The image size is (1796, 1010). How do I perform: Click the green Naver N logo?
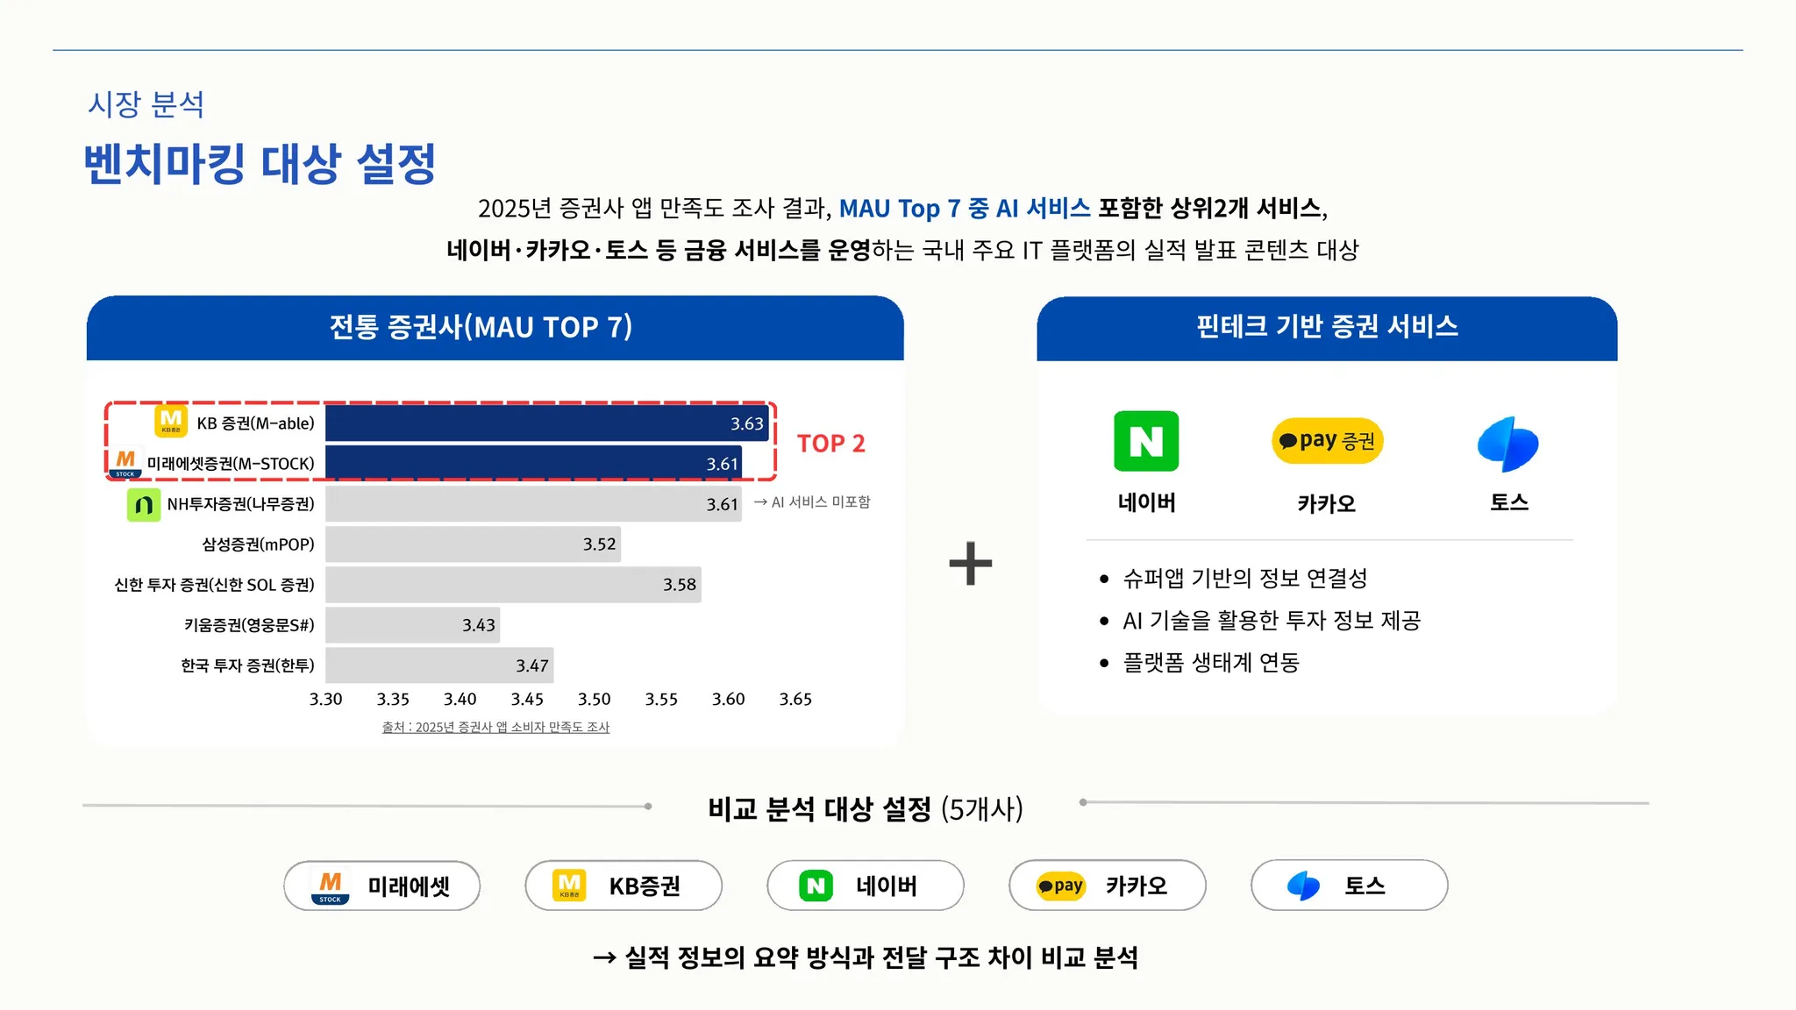click(x=1145, y=441)
